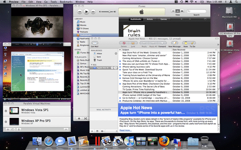Open the Tools menu in menu bar
Screen dimensions: 241x150
54,2
